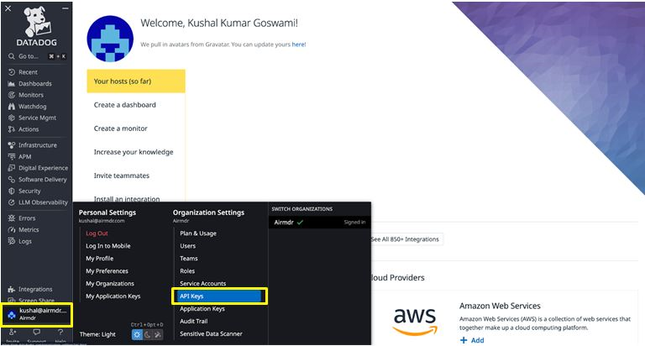This screenshot has width=645, height=346.
Task: Click the Datadog dog logo
Action: (37, 22)
